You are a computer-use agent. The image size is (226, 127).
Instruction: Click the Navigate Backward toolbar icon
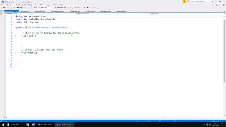4,8
